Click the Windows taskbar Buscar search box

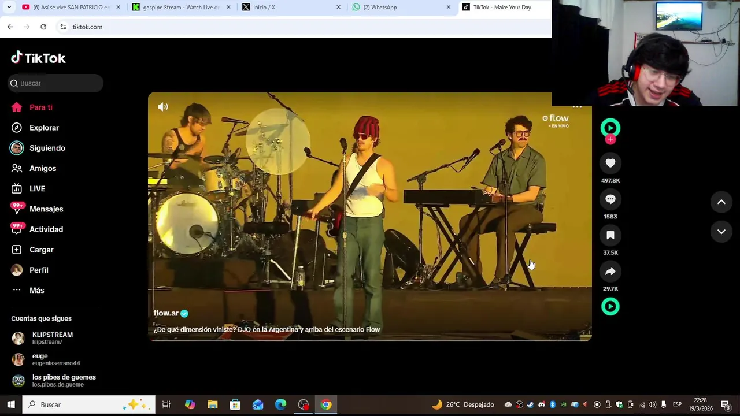click(89, 404)
